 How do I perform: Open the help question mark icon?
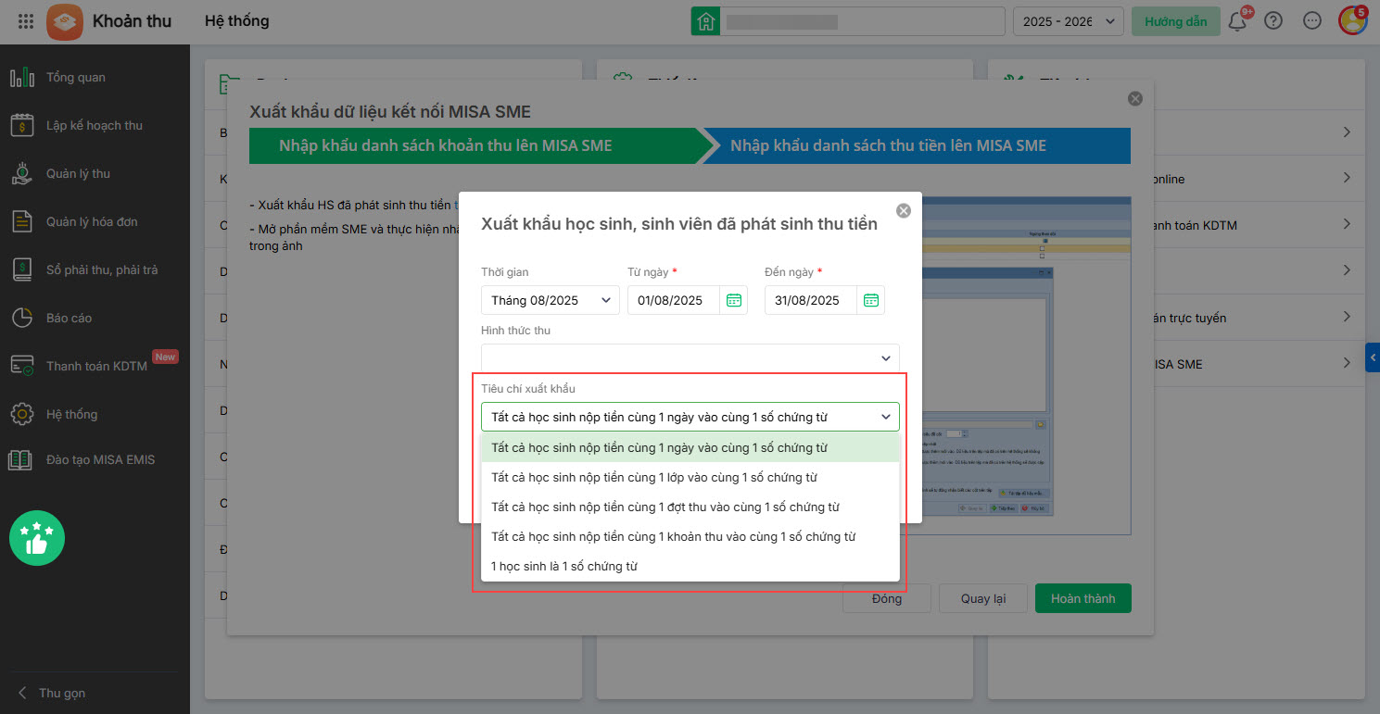[1273, 21]
